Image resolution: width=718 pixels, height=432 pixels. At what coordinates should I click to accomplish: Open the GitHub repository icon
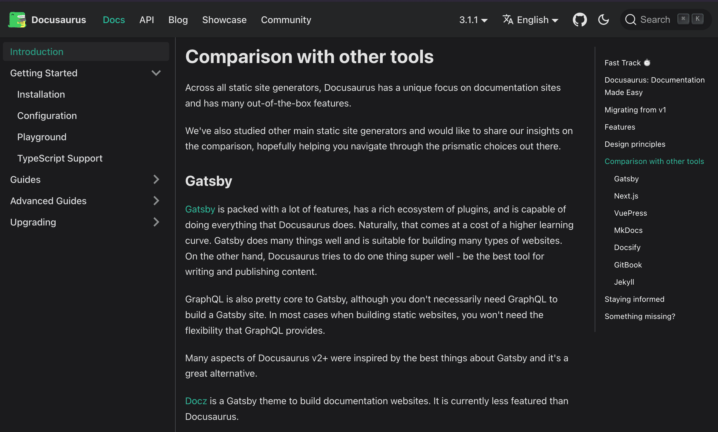pos(580,20)
